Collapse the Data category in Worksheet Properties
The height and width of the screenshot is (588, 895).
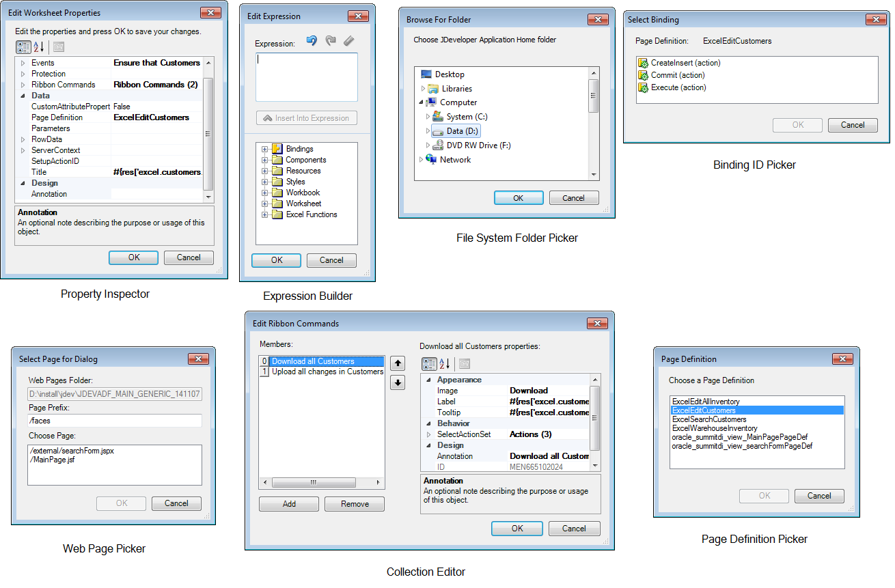[23, 96]
